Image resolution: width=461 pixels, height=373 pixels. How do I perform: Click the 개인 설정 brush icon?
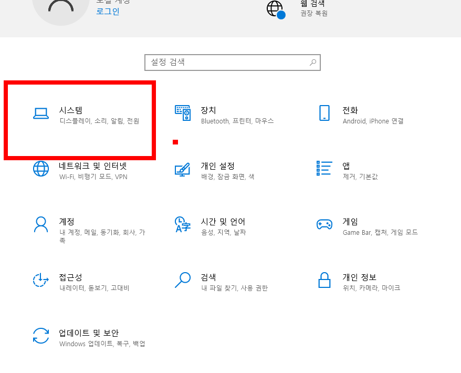[x=183, y=170]
